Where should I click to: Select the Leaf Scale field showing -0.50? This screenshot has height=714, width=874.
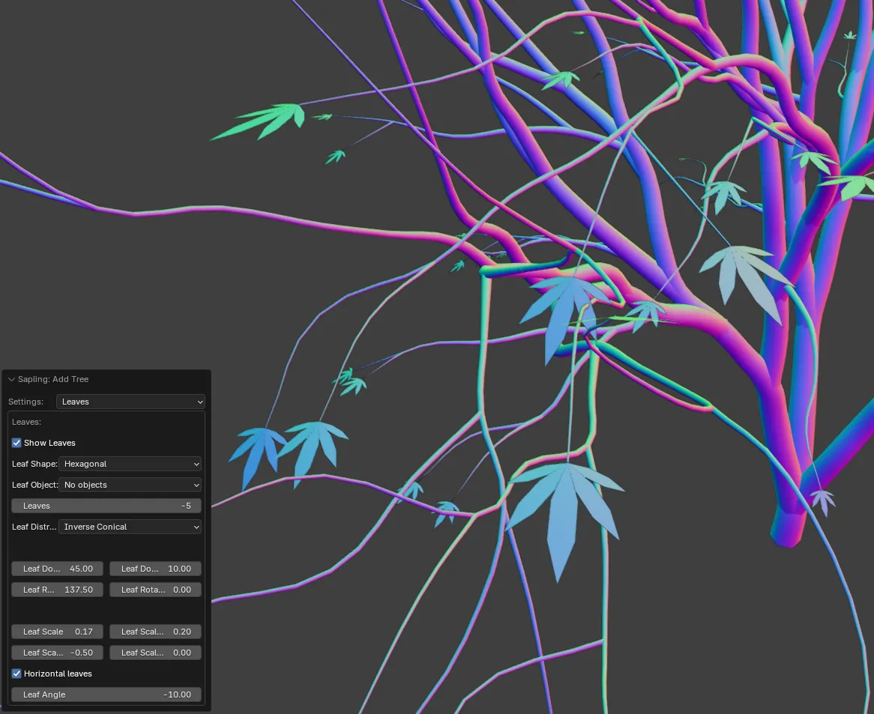pyautogui.click(x=58, y=653)
